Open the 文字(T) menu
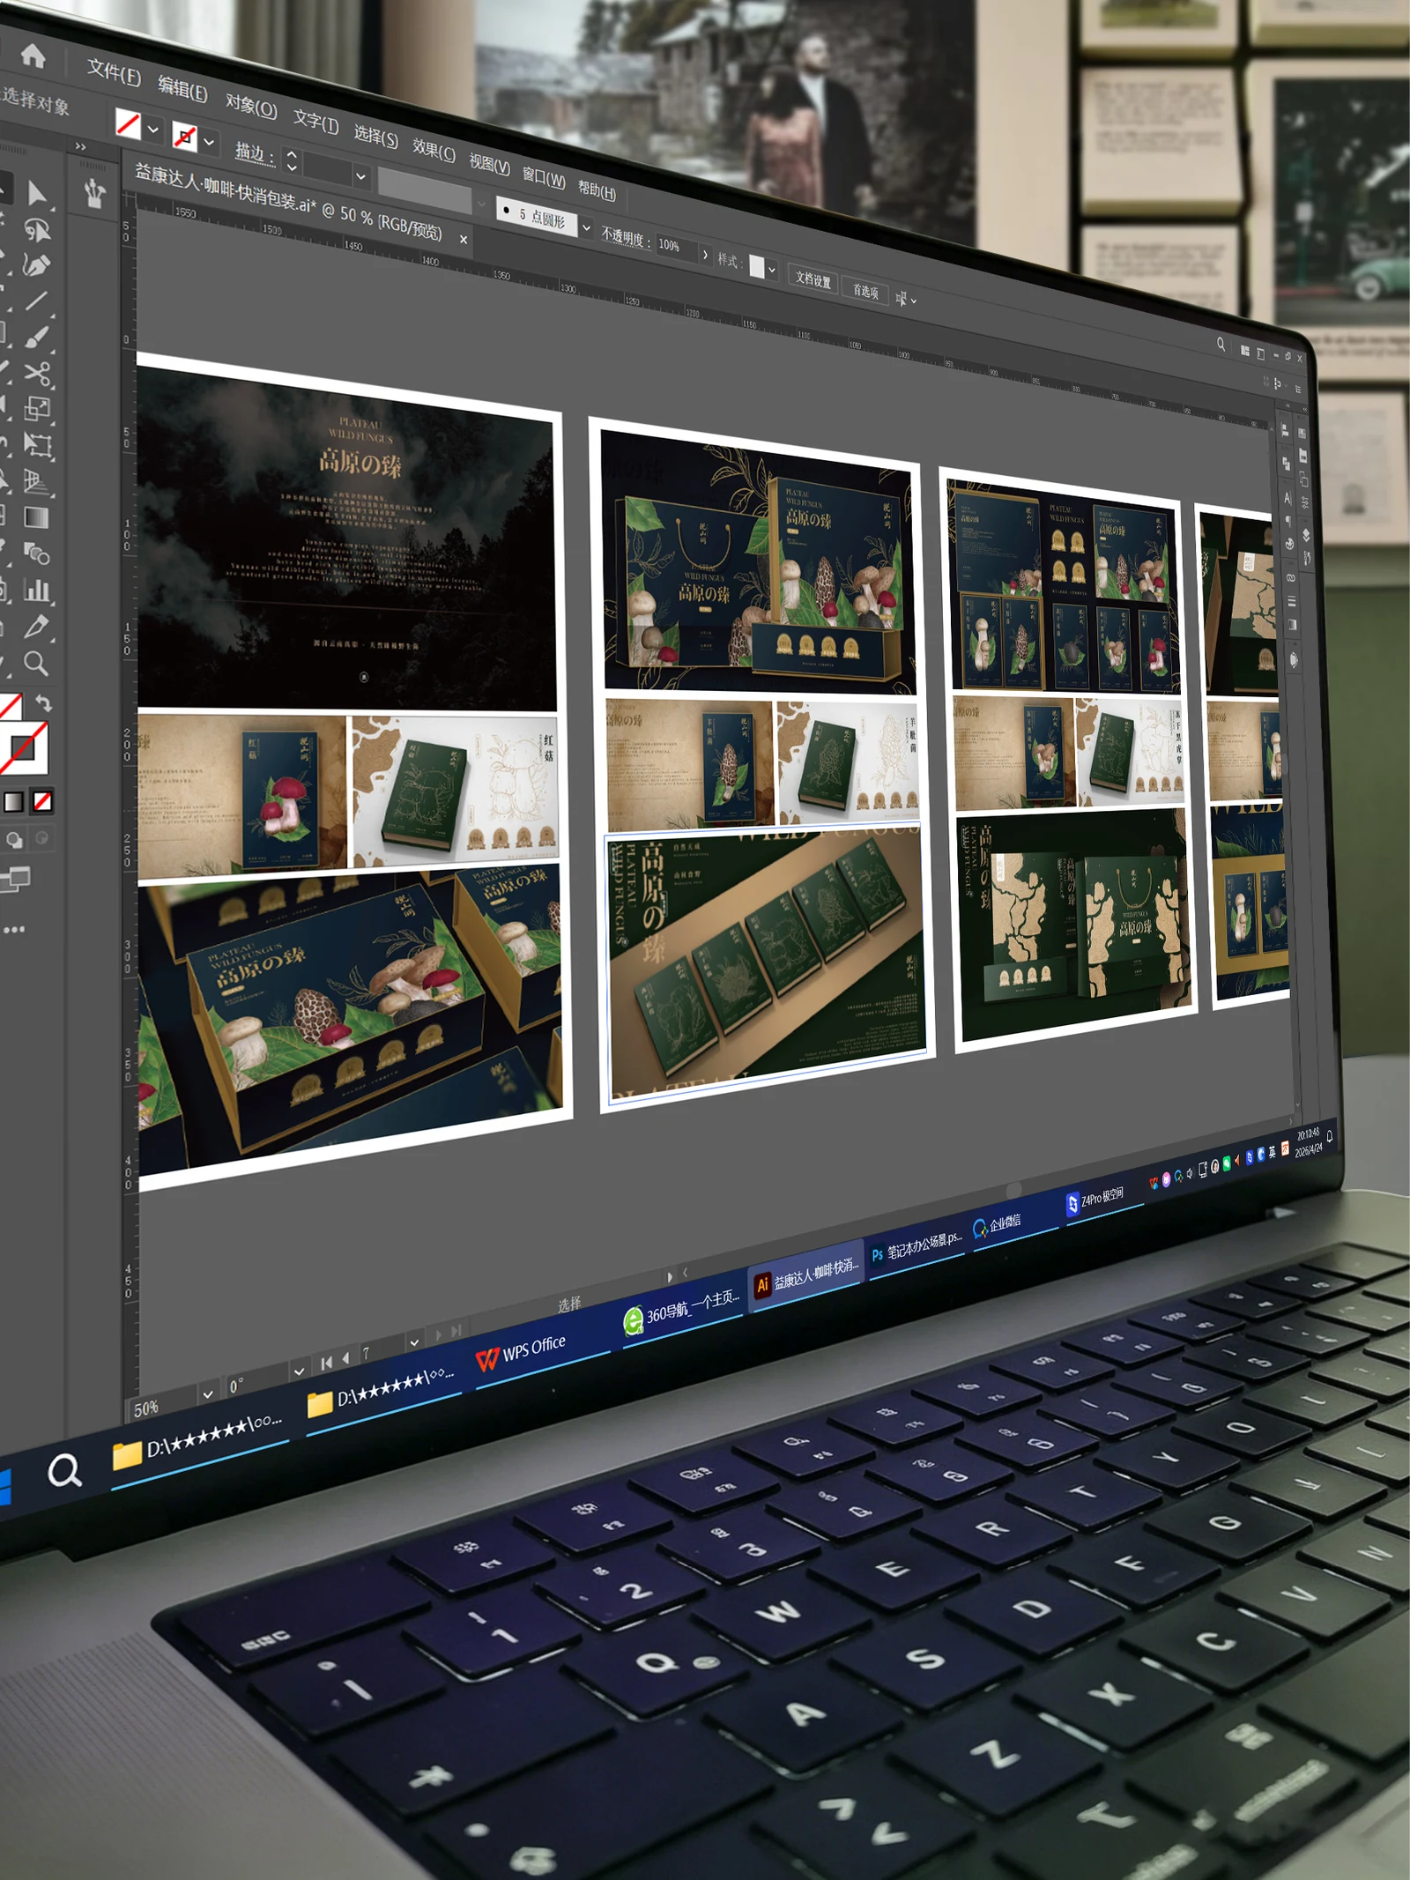Viewport: 1410px width, 1880px height. (315, 123)
